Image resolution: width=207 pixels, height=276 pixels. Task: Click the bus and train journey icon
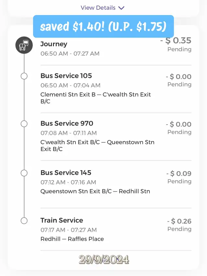pyautogui.click(x=24, y=46)
